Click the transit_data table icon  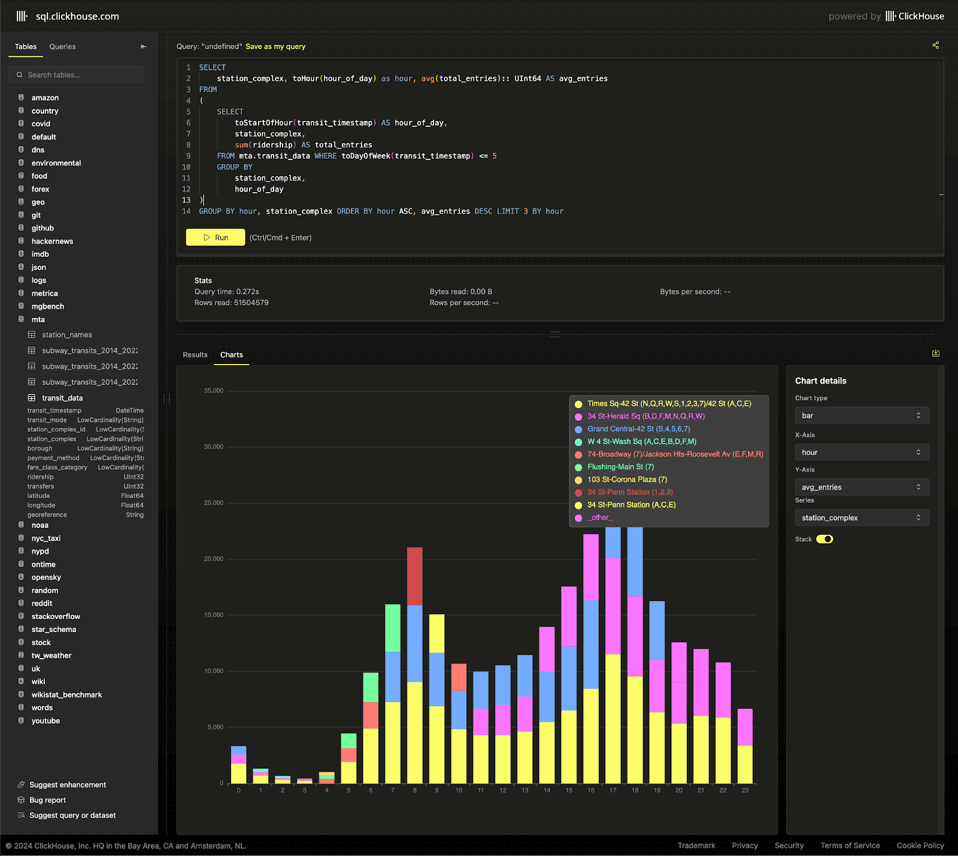tap(32, 398)
